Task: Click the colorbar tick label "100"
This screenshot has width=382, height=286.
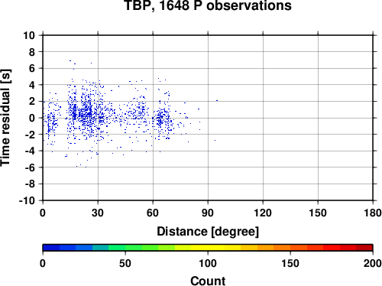Action: pos(208,263)
